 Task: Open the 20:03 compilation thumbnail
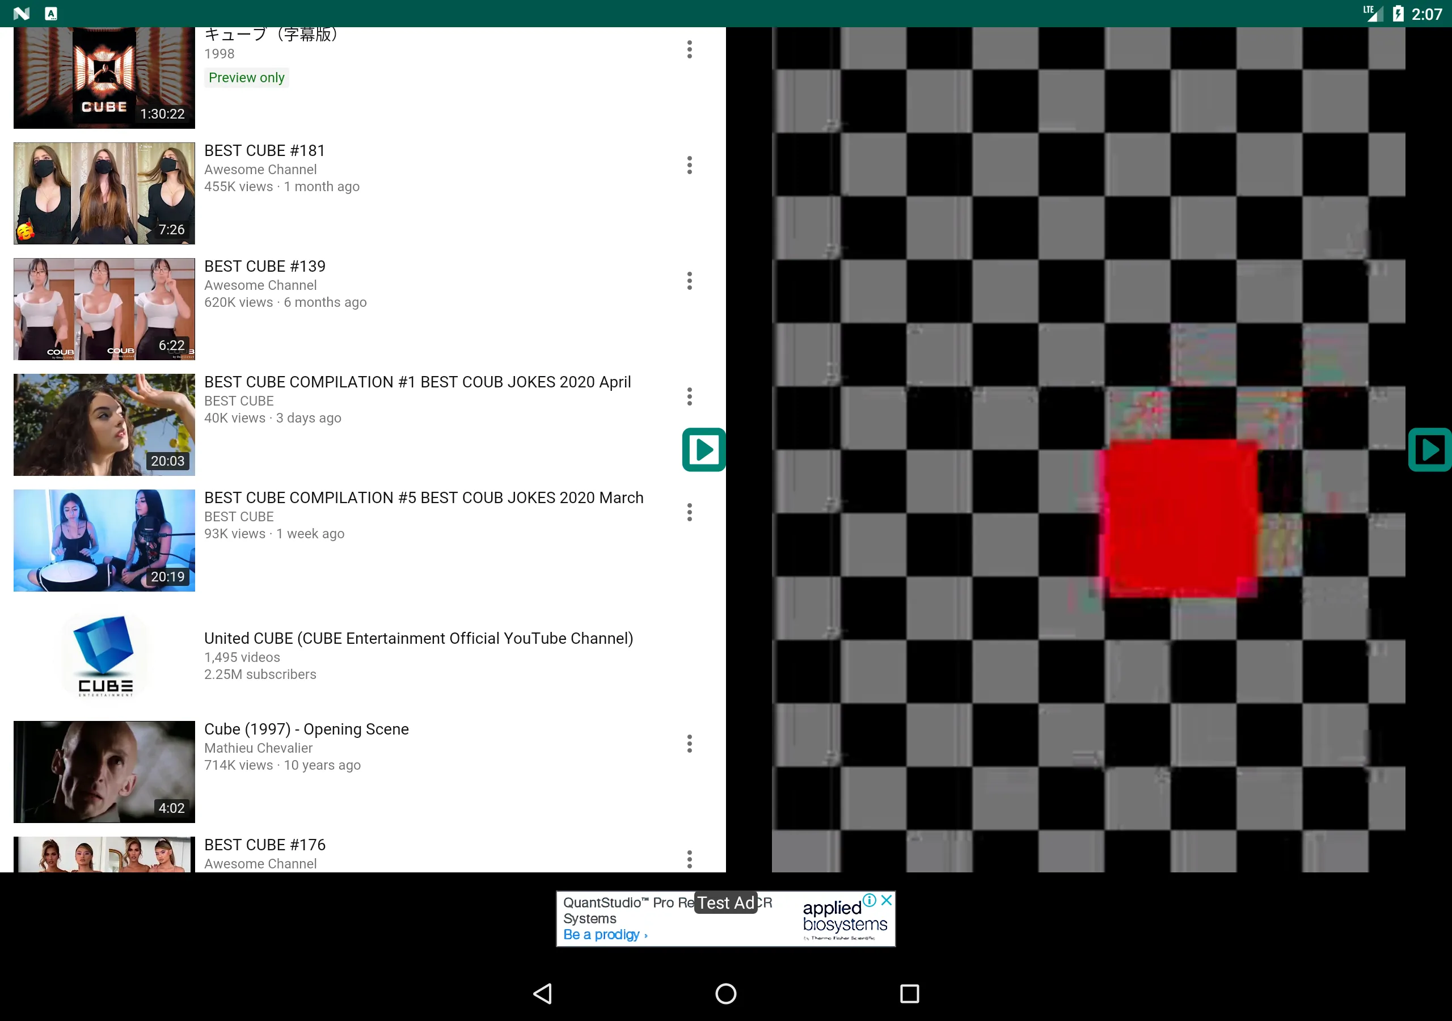[104, 424]
